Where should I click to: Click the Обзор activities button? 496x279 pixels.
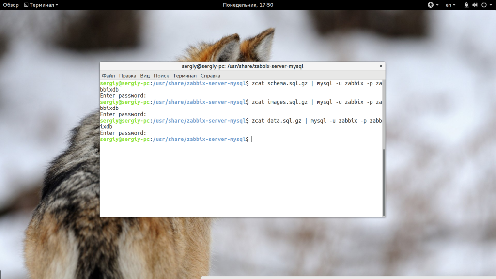click(x=11, y=5)
